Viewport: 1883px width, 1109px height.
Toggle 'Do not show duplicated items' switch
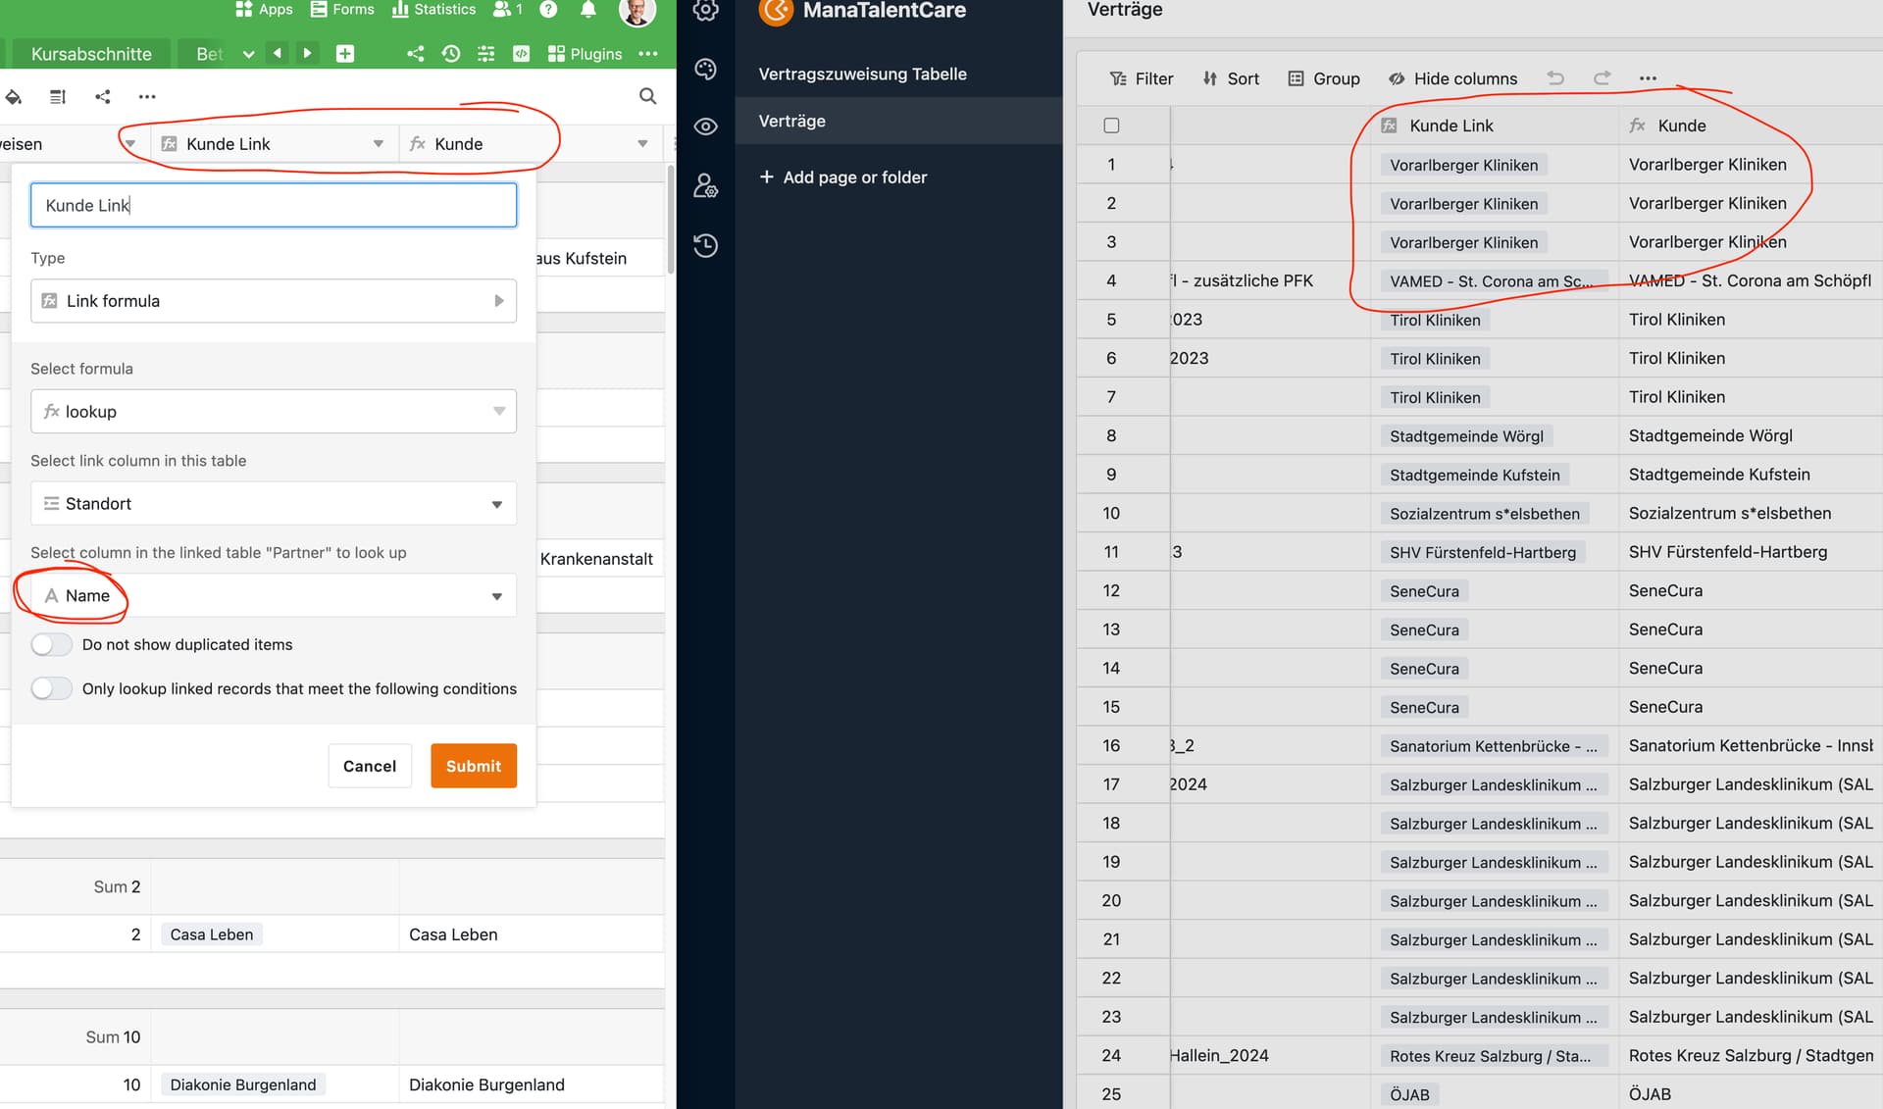click(x=51, y=644)
